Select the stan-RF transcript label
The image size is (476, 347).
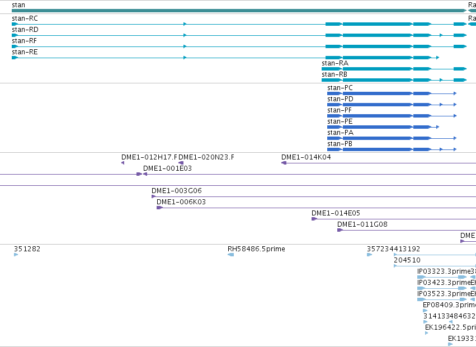click(24, 41)
